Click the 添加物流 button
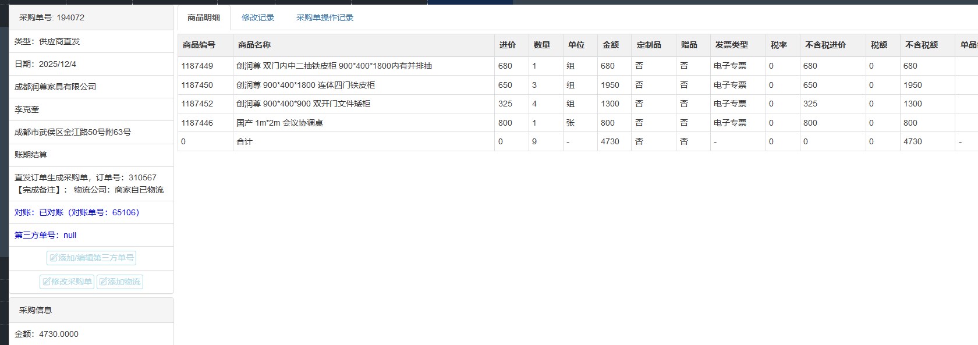The width and height of the screenshot is (978, 345). click(x=120, y=282)
